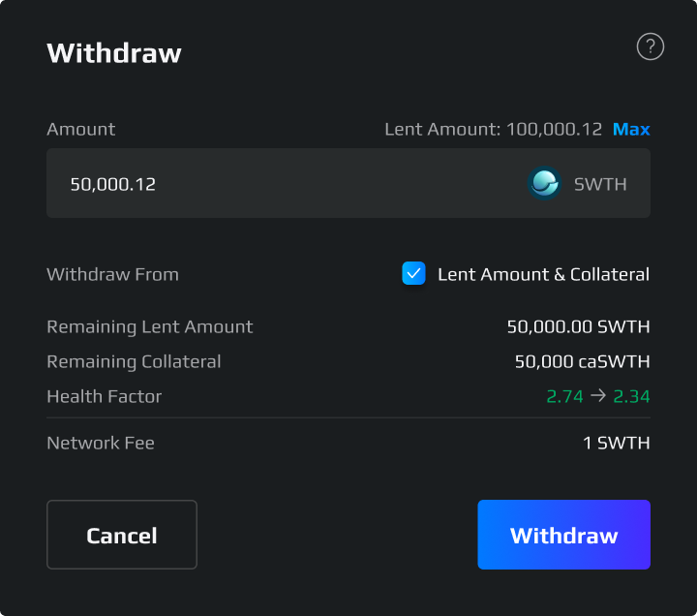
Task: Click the Lent Amount: 100,000.12 text
Action: click(493, 129)
